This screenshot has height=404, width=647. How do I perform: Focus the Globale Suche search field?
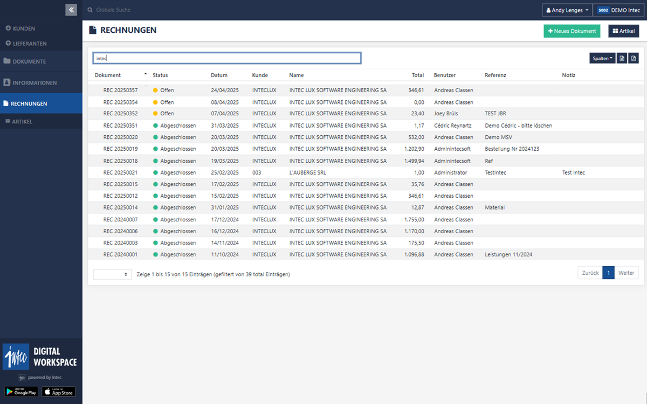pos(113,10)
